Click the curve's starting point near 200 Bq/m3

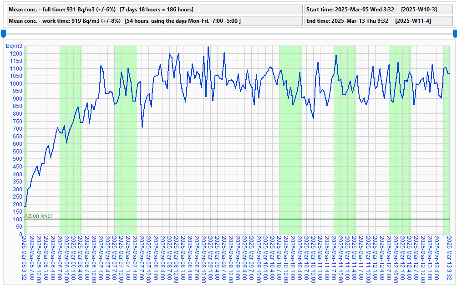(25, 206)
